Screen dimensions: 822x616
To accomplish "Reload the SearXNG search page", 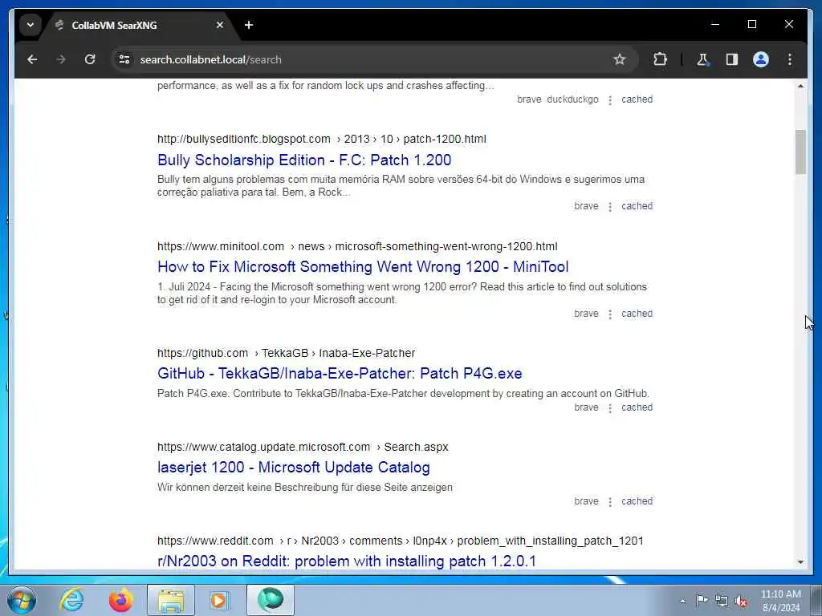I will [90, 59].
